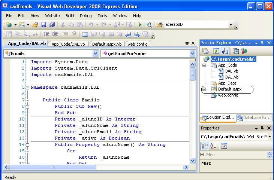Expand the Default.aspx tree node
The height and width of the screenshot is (180, 274).
tap(204, 89)
